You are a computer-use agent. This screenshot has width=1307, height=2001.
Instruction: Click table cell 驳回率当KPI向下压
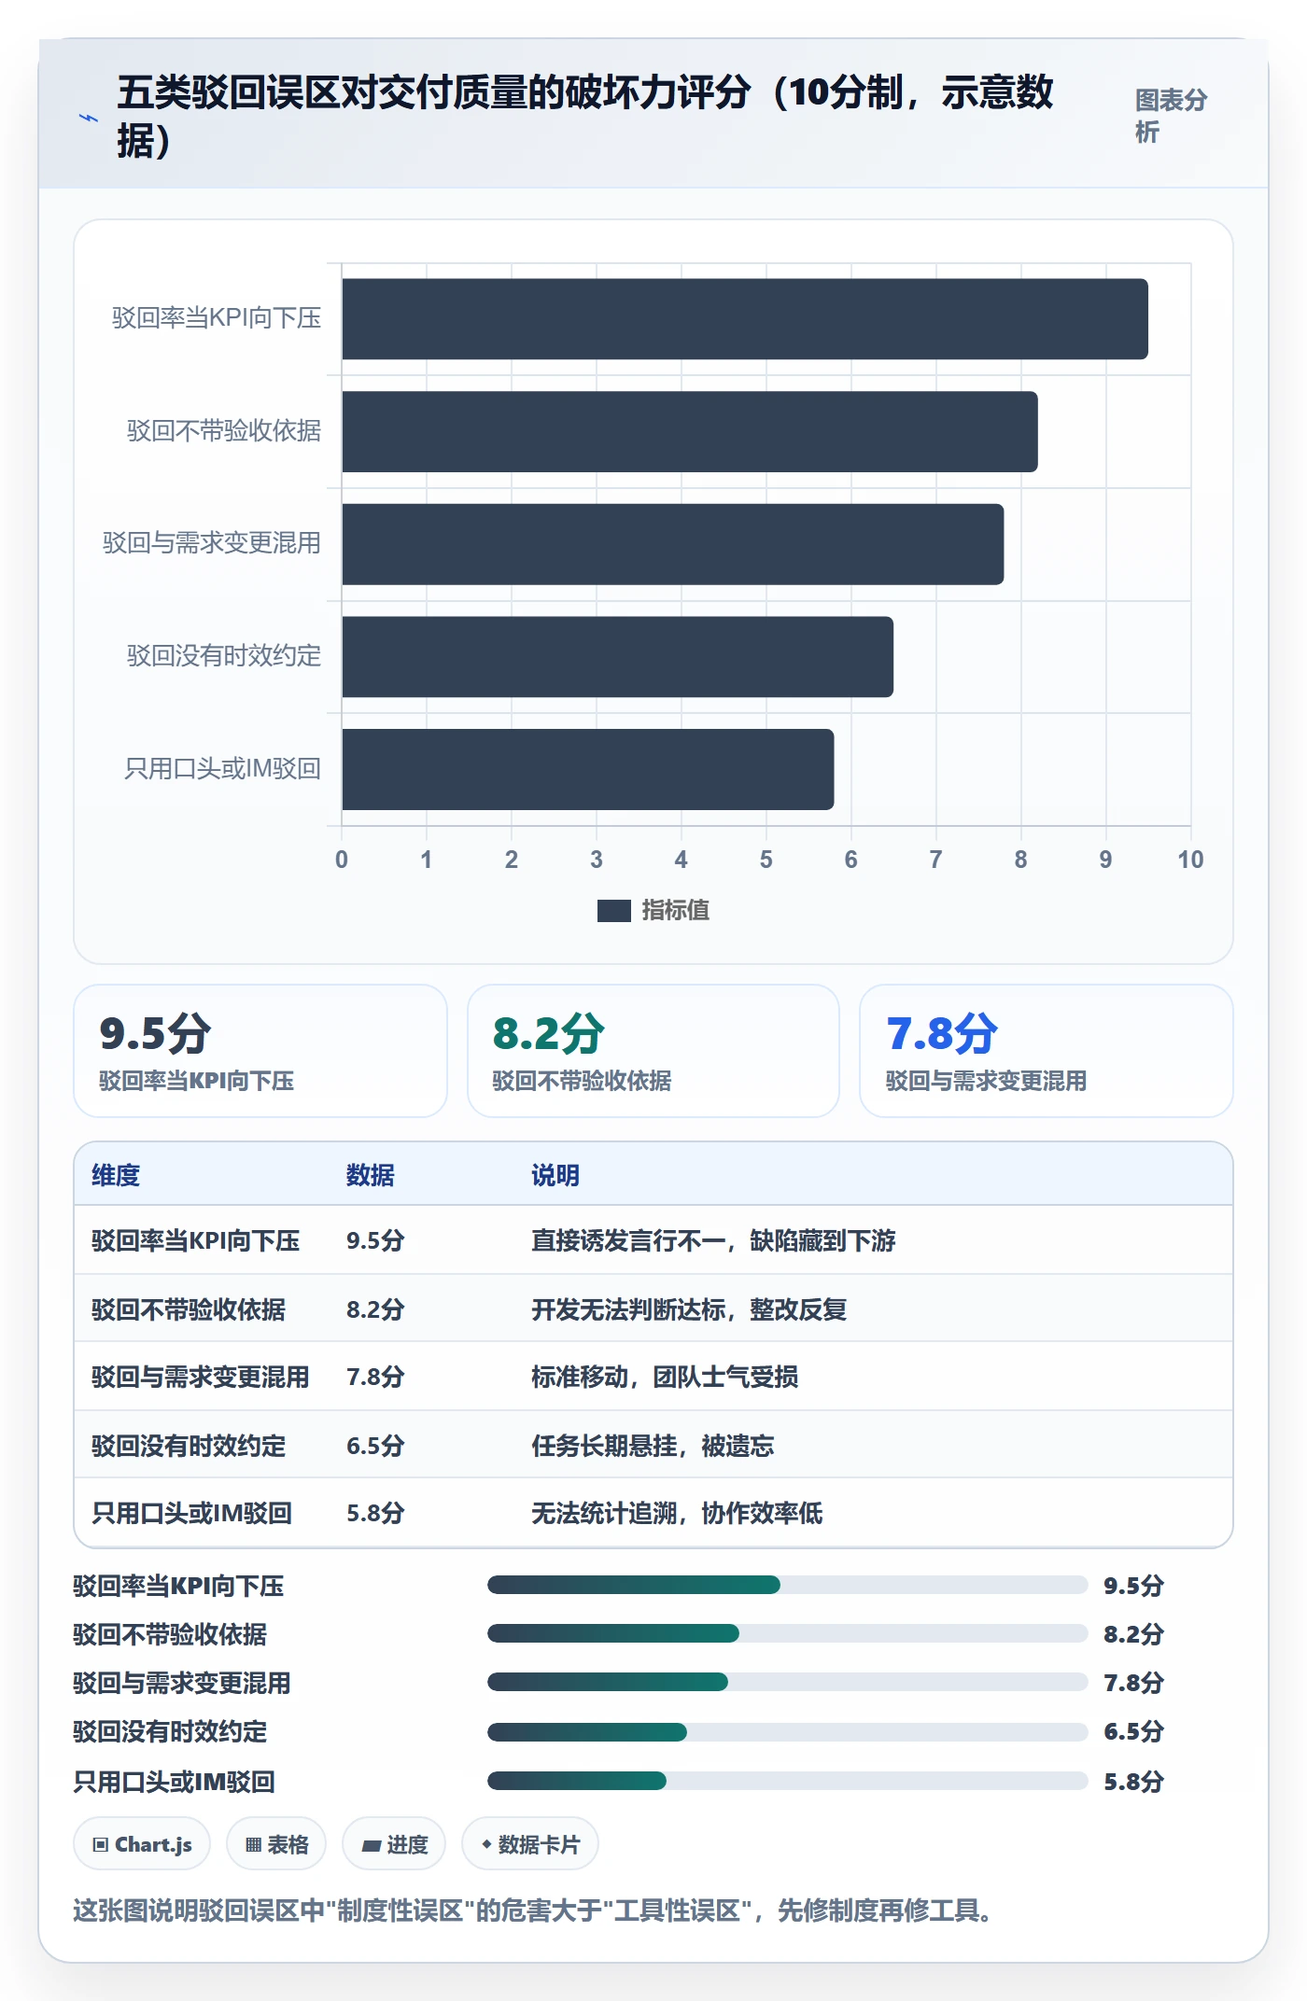click(x=195, y=1240)
